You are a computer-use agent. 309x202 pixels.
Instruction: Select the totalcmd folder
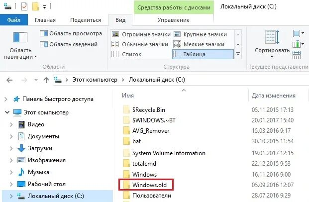pyautogui.click(x=144, y=164)
